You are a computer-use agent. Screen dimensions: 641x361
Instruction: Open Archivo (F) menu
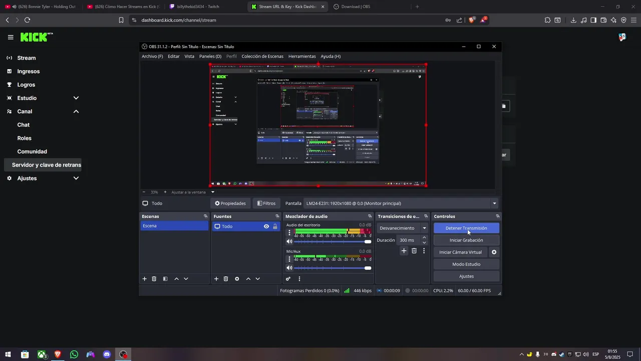[x=152, y=56]
